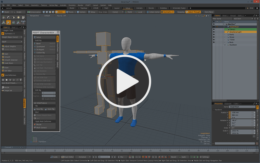Select the Directional Light item in list

pyautogui.click(x=236, y=32)
